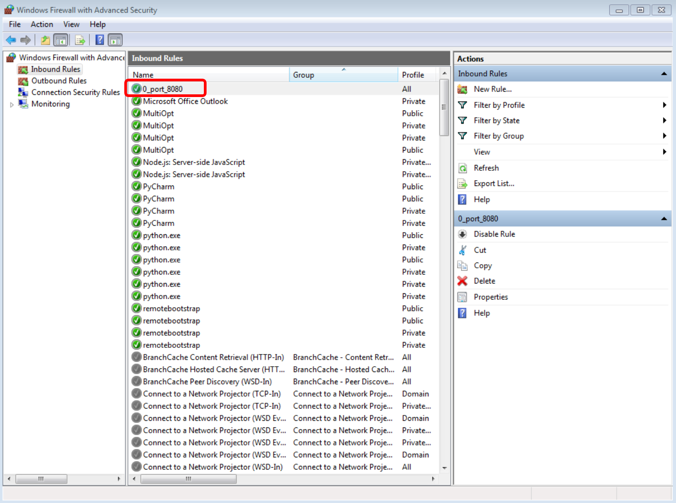The image size is (676, 503).
Task: Click the New Rule icon in Actions
Action: click(463, 89)
